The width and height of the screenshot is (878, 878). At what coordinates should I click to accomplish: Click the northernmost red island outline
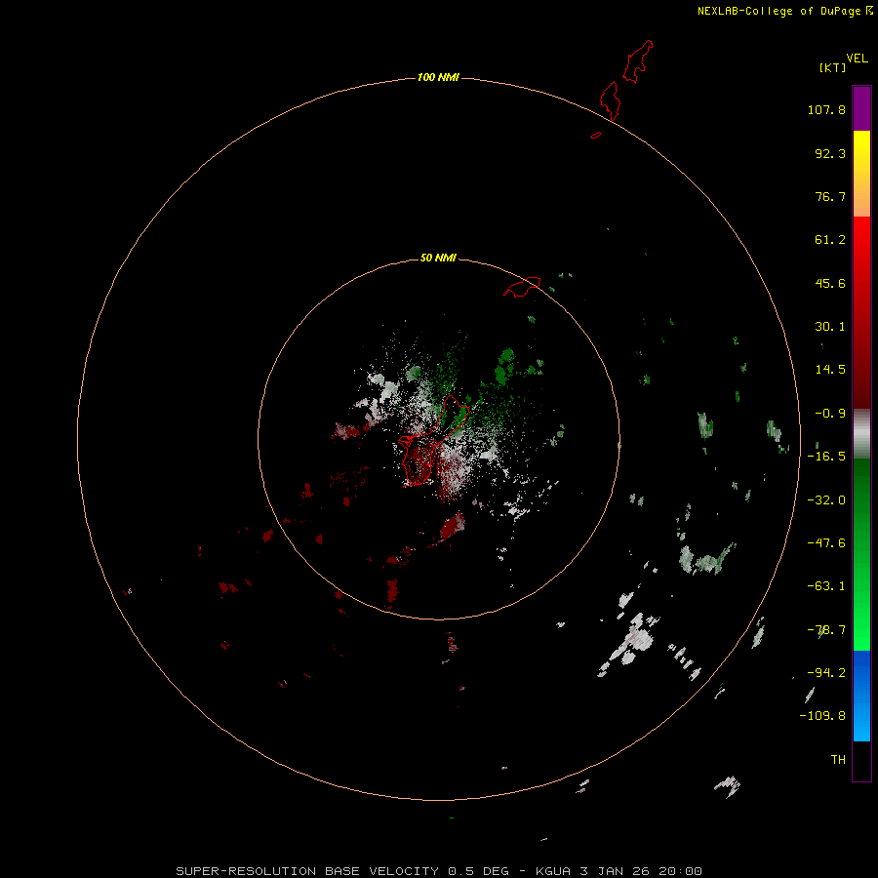(x=638, y=61)
